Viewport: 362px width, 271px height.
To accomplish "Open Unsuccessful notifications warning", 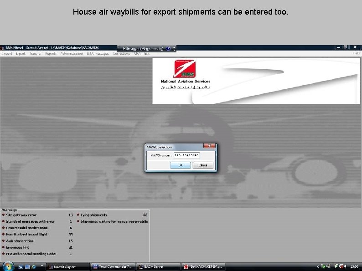I will 27,228.
